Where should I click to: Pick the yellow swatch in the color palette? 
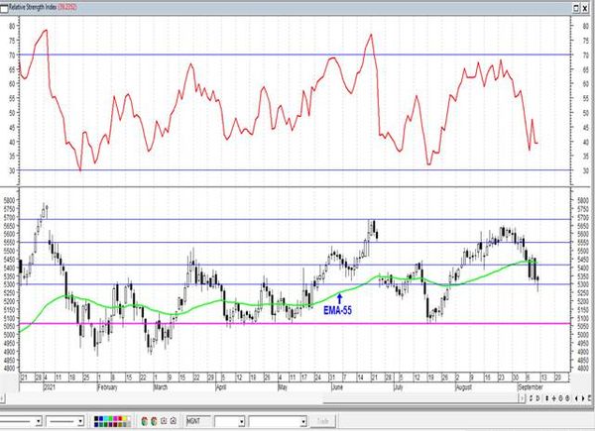point(125,418)
